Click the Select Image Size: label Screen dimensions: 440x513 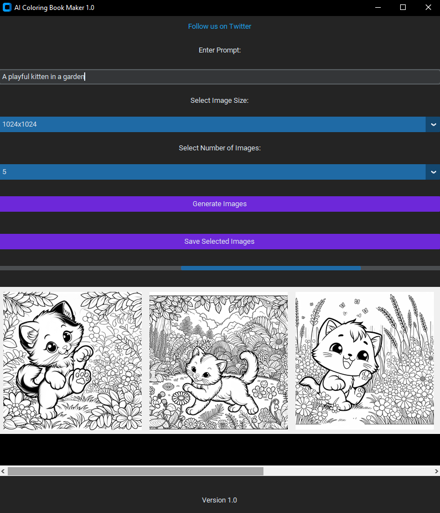coord(220,101)
